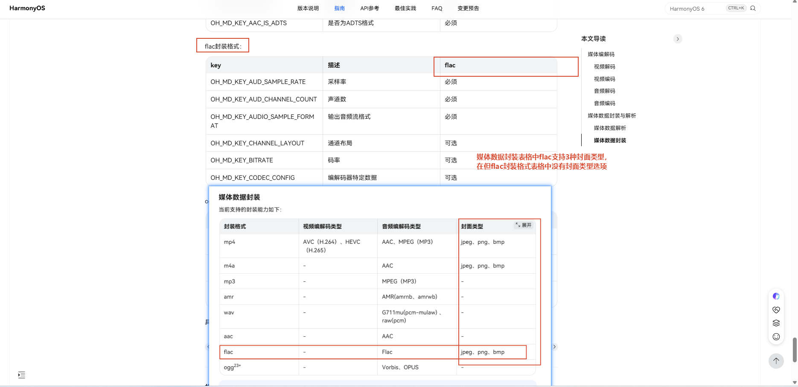Open the smiley feedback icon
This screenshot has width=798, height=387.
tap(776, 337)
